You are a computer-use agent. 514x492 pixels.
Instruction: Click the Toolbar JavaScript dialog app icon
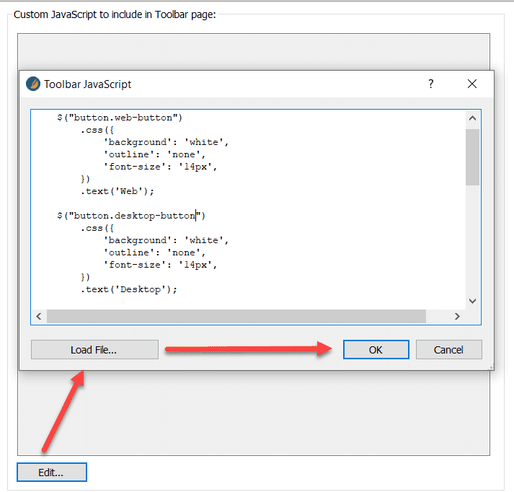pos(33,84)
